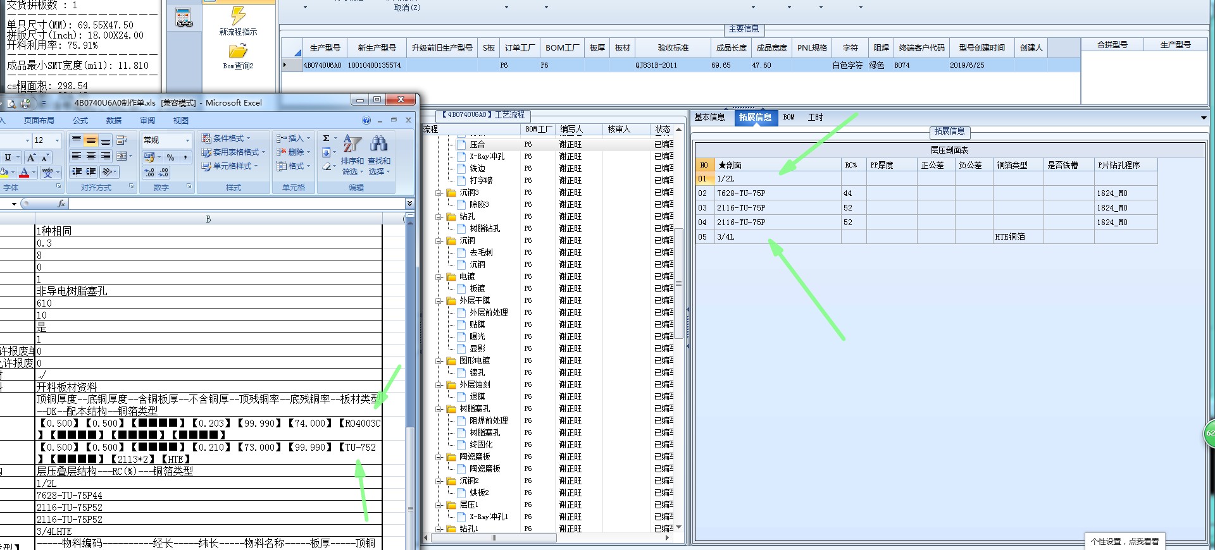
Task: Open Excel 公式 ribbon tab
Action: click(x=80, y=120)
